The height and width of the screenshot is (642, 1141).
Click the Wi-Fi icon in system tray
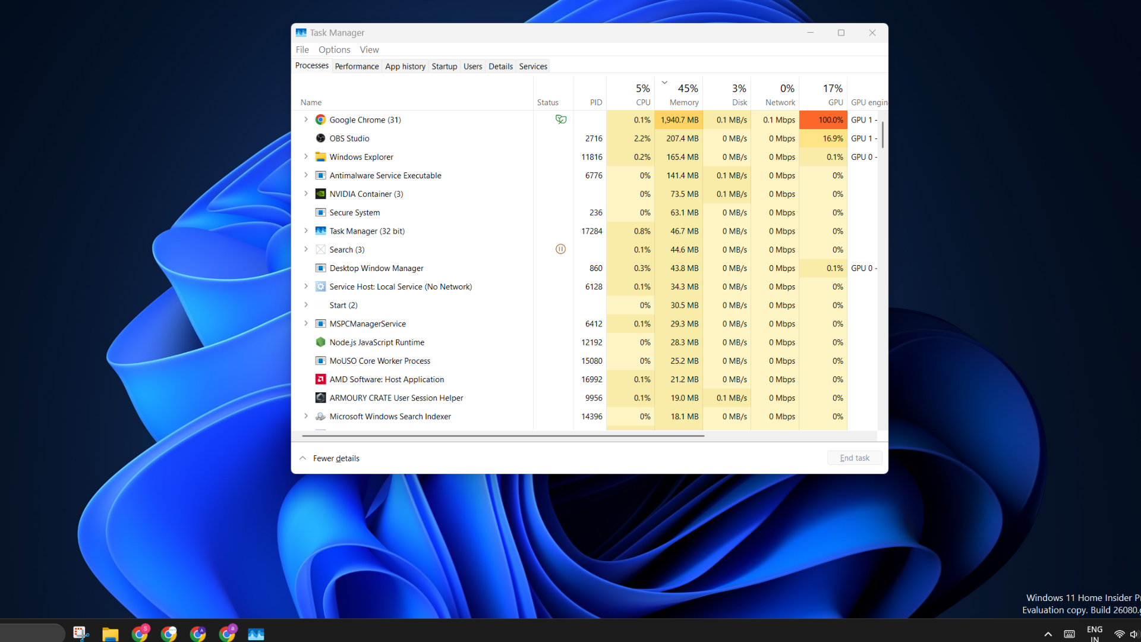[x=1119, y=634]
